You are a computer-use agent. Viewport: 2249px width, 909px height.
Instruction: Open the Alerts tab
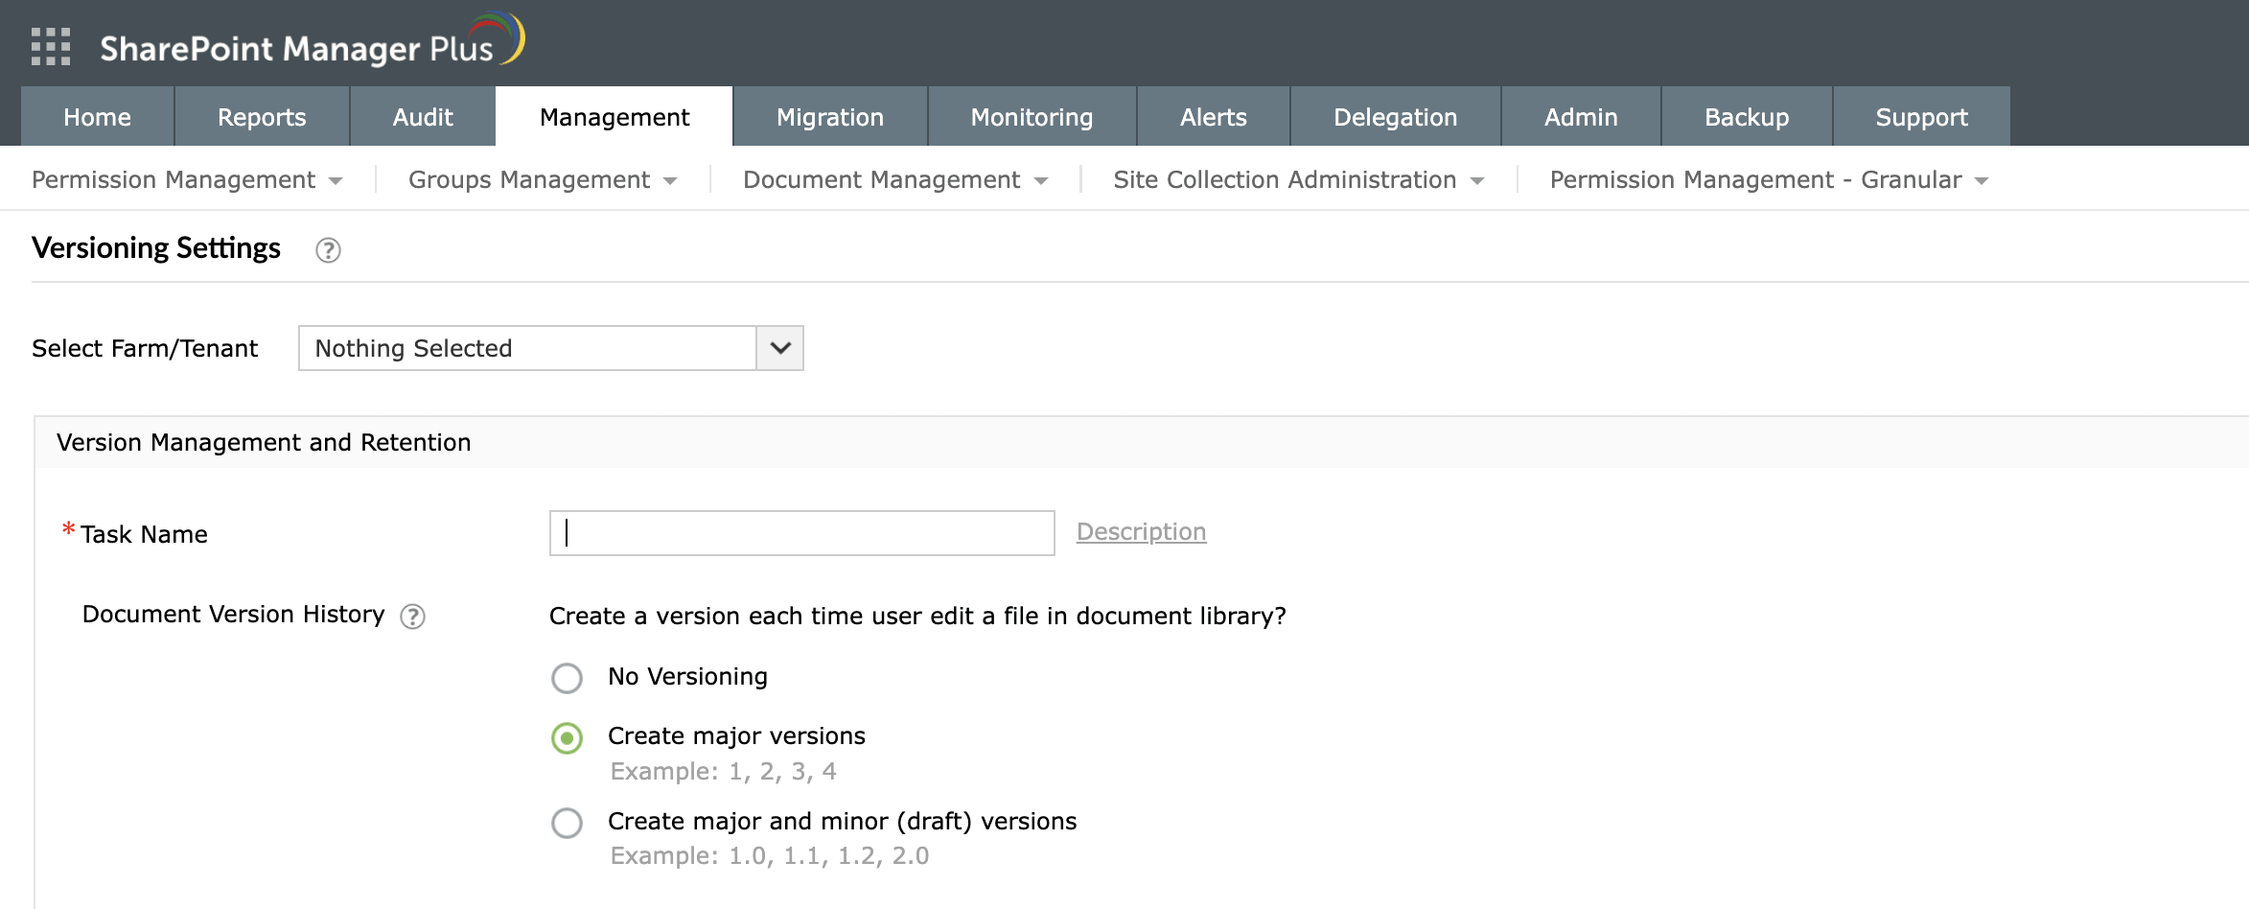pyautogui.click(x=1214, y=117)
